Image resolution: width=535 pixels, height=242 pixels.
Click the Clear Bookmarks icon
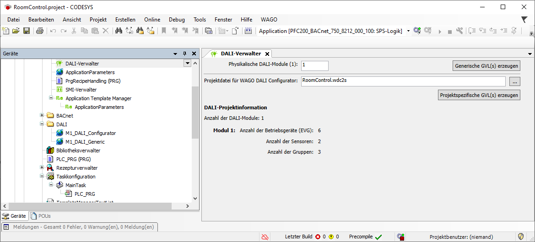[x=195, y=31]
